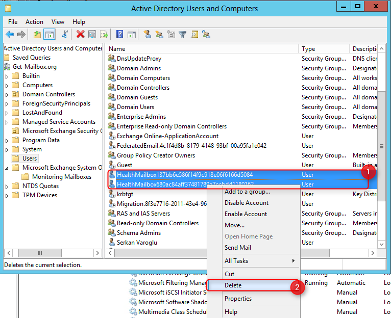Choose Delete in the context menu
The image size is (391, 318).
coord(253,285)
